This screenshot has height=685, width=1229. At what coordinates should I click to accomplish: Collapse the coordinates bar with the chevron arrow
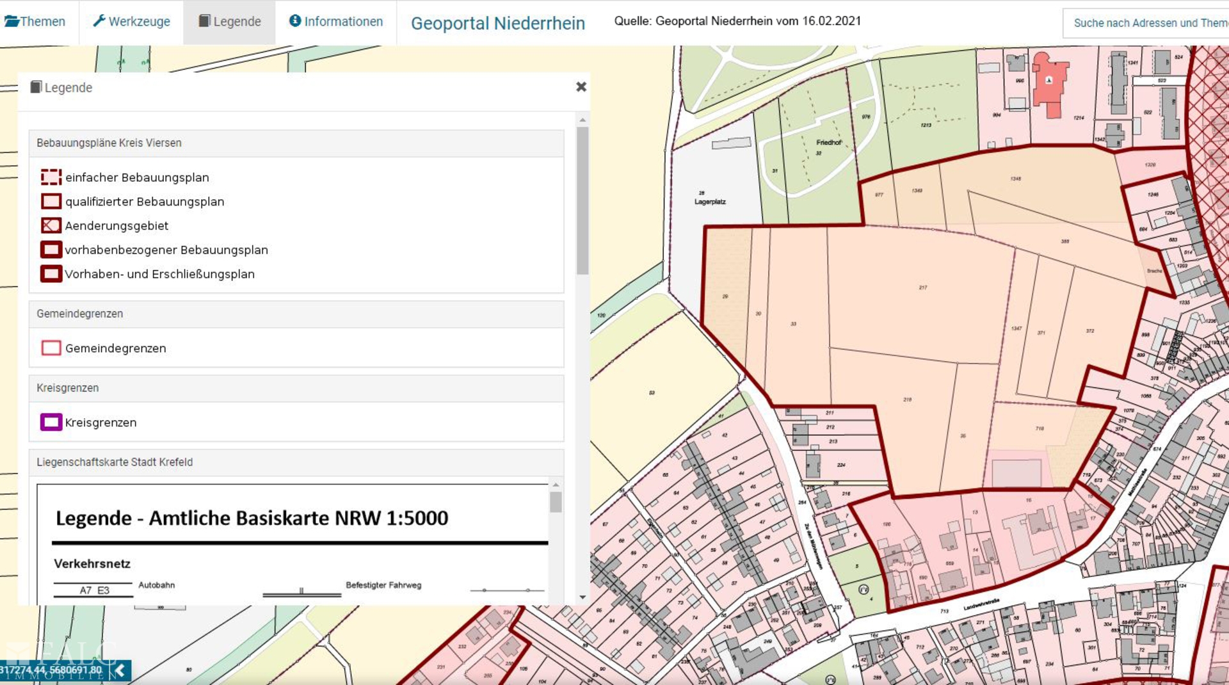[x=120, y=670]
